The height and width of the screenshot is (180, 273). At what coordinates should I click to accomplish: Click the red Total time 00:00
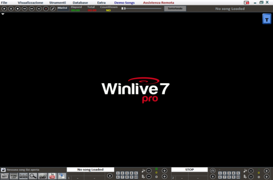(92, 10)
